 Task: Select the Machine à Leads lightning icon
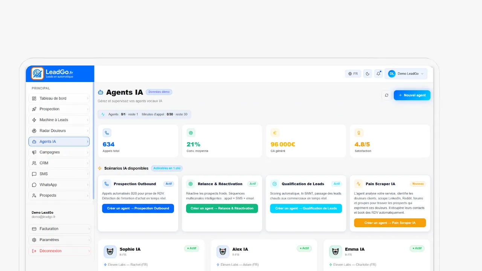(x=34, y=120)
